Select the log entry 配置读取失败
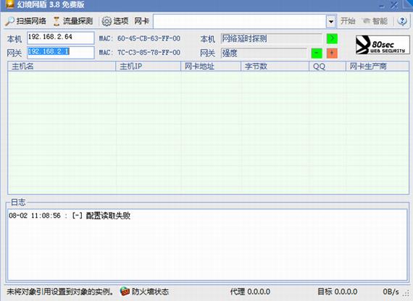 tap(70, 216)
